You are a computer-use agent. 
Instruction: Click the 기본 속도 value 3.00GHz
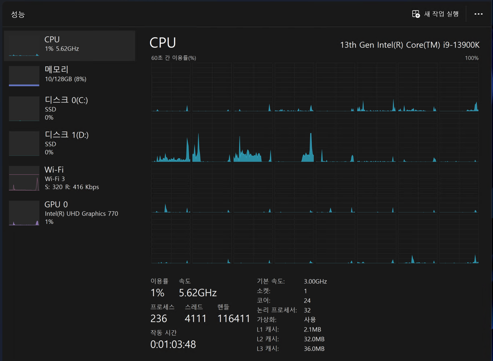click(x=315, y=281)
